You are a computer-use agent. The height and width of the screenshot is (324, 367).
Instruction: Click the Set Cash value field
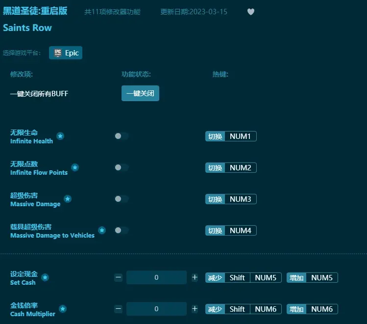(156, 277)
